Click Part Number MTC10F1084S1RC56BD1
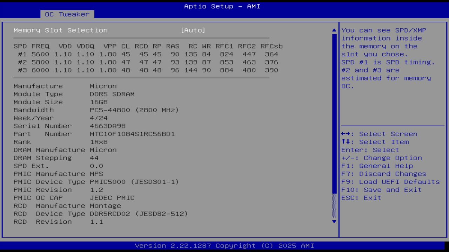The image size is (449, 252). [x=132, y=134]
